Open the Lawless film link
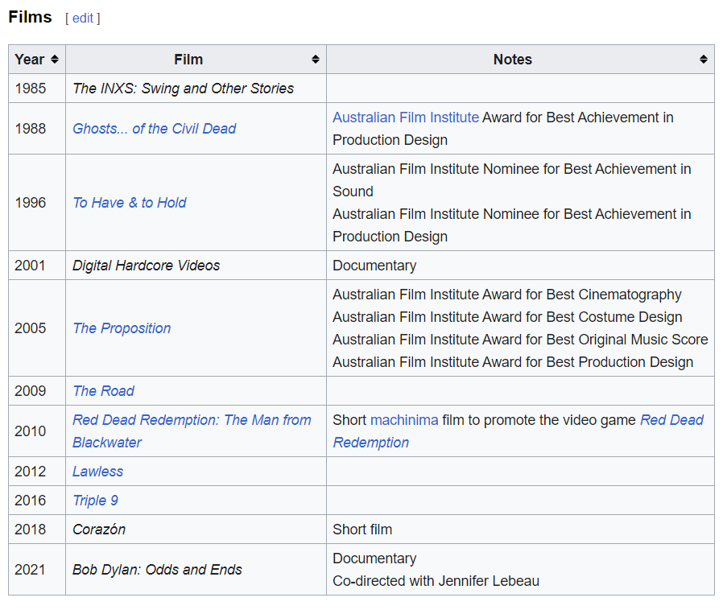This screenshot has width=723, height=610. click(97, 472)
